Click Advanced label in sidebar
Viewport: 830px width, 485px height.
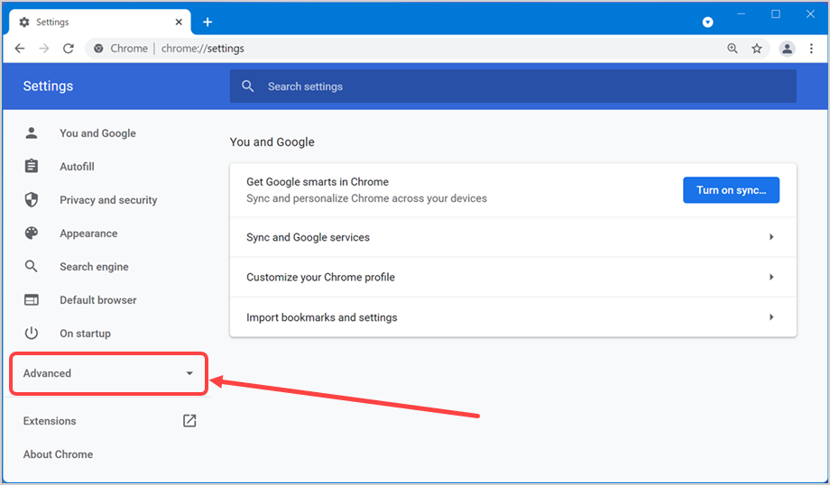click(47, 373)
